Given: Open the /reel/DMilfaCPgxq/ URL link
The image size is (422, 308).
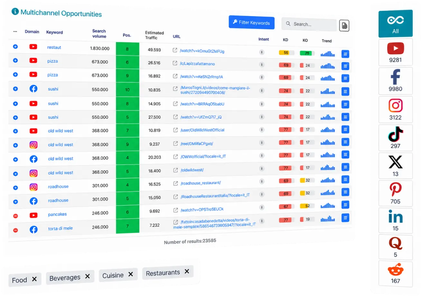Looking at the screenshot, I should [x=197, y=144].
